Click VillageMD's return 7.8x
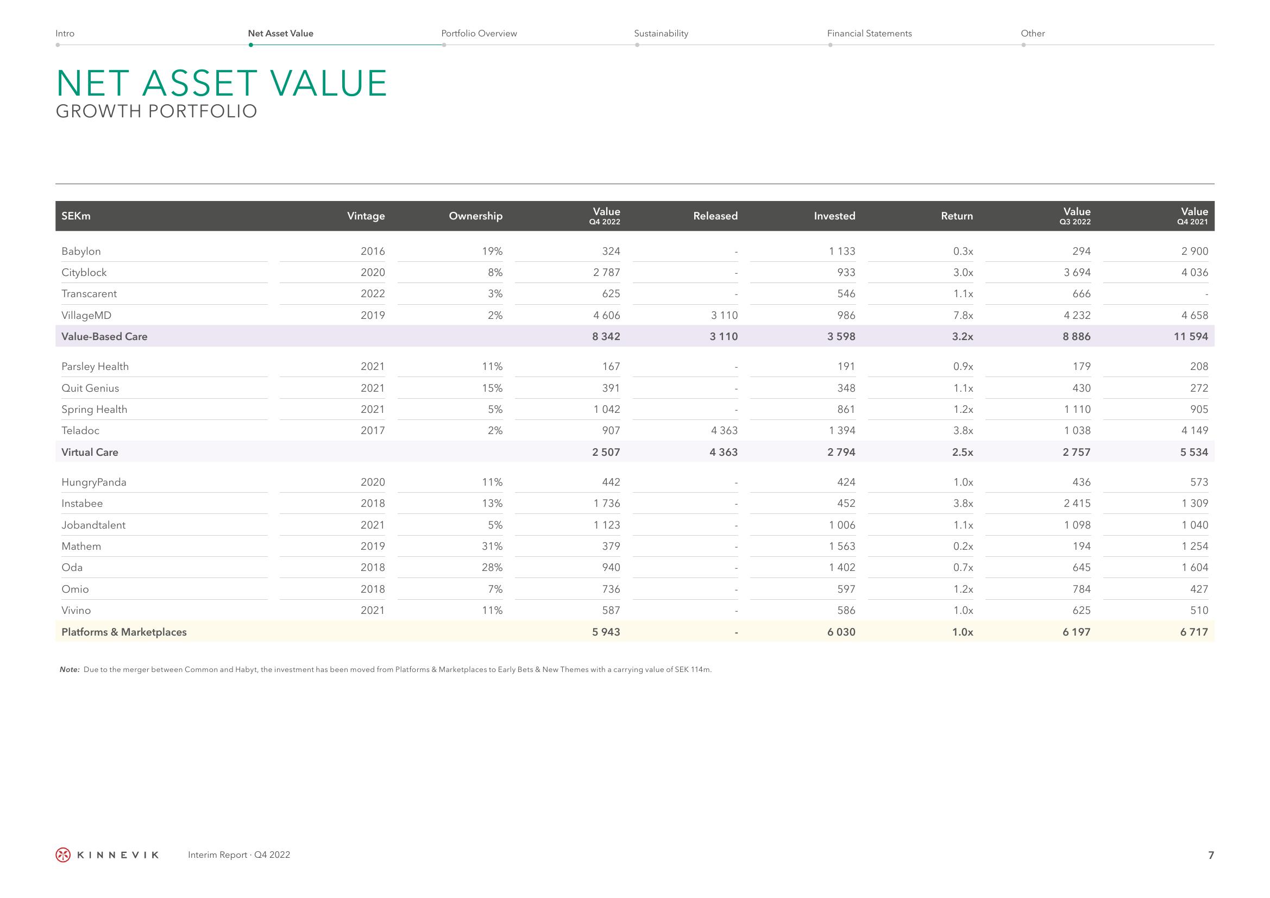 coord(963,316)
